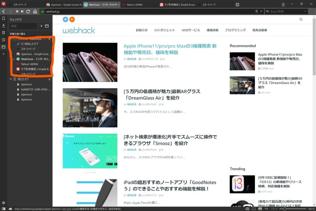Open the History clock panel

coord(3,40)
